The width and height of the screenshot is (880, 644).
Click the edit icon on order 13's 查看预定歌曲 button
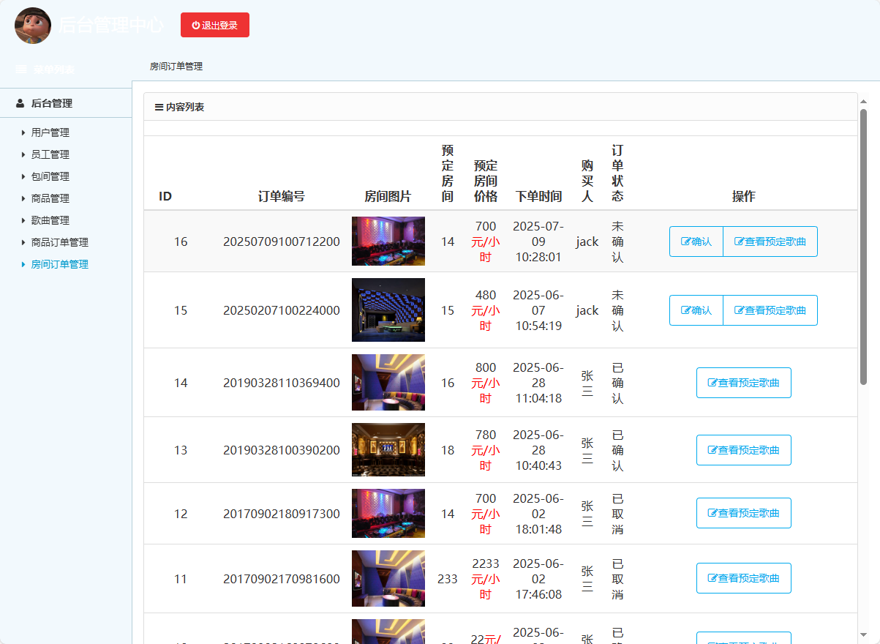pos(712,449)
